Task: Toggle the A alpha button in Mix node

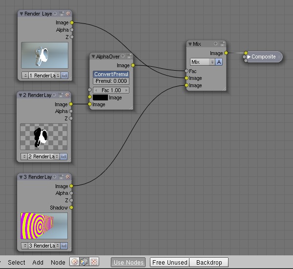Action: [x=219, y=62]
